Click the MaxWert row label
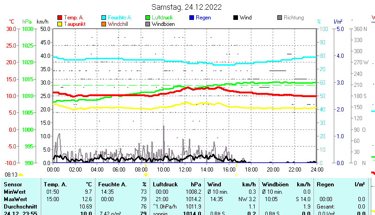 click(x=14, y=199)
